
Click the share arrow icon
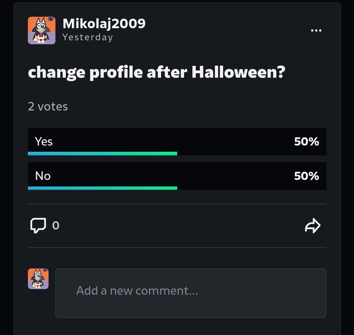313,226
